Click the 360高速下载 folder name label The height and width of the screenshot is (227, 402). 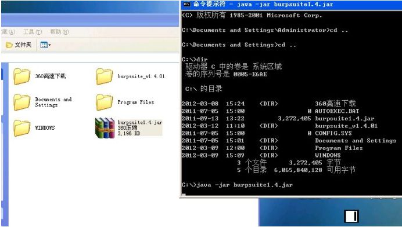[50, 76]
